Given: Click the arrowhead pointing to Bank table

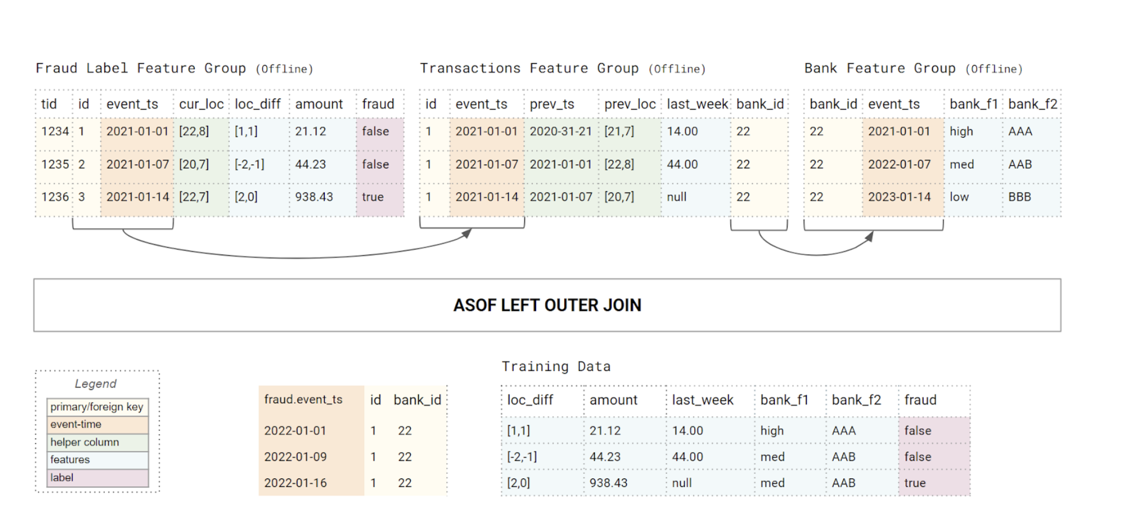Looking at the screenshot, I should click(x=869, y=236).
